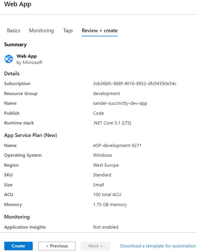Select the Review + create tab
The image size is (197, 252).
[x=99, y=31]
